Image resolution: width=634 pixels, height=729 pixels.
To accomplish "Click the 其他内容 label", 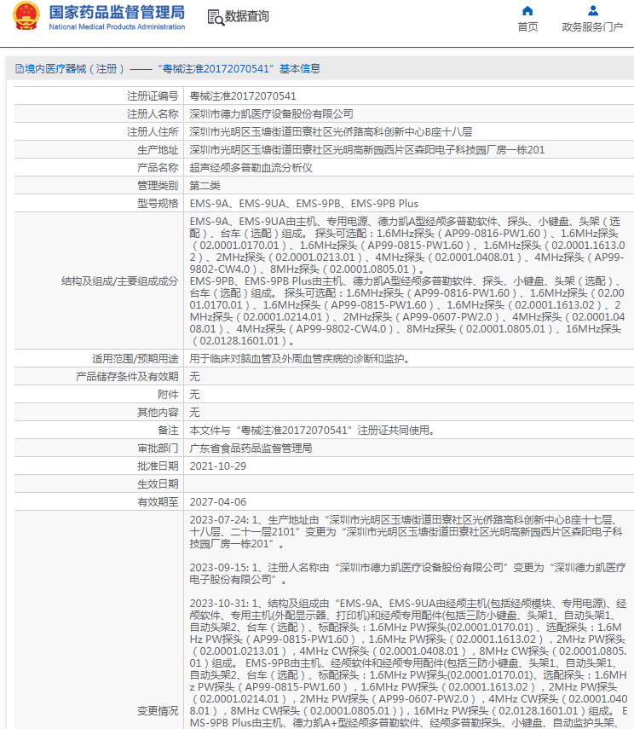I will pyautogui.click(x=158, y=413).
